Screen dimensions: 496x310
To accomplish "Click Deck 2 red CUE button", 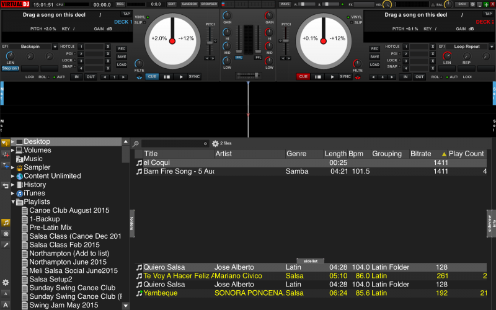I will click(x=303, y=76).
